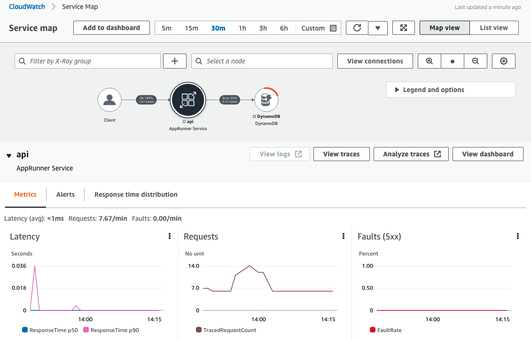Zoom out on the service map

point(476,61)
